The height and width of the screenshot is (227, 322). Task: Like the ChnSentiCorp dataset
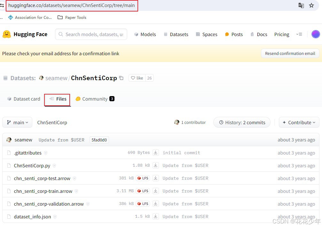coord(137,78)
